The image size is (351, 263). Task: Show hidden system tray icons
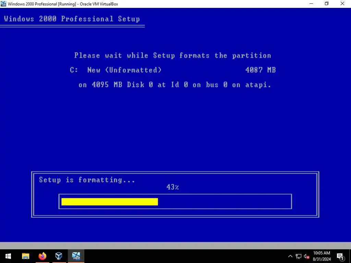point(290,256)
